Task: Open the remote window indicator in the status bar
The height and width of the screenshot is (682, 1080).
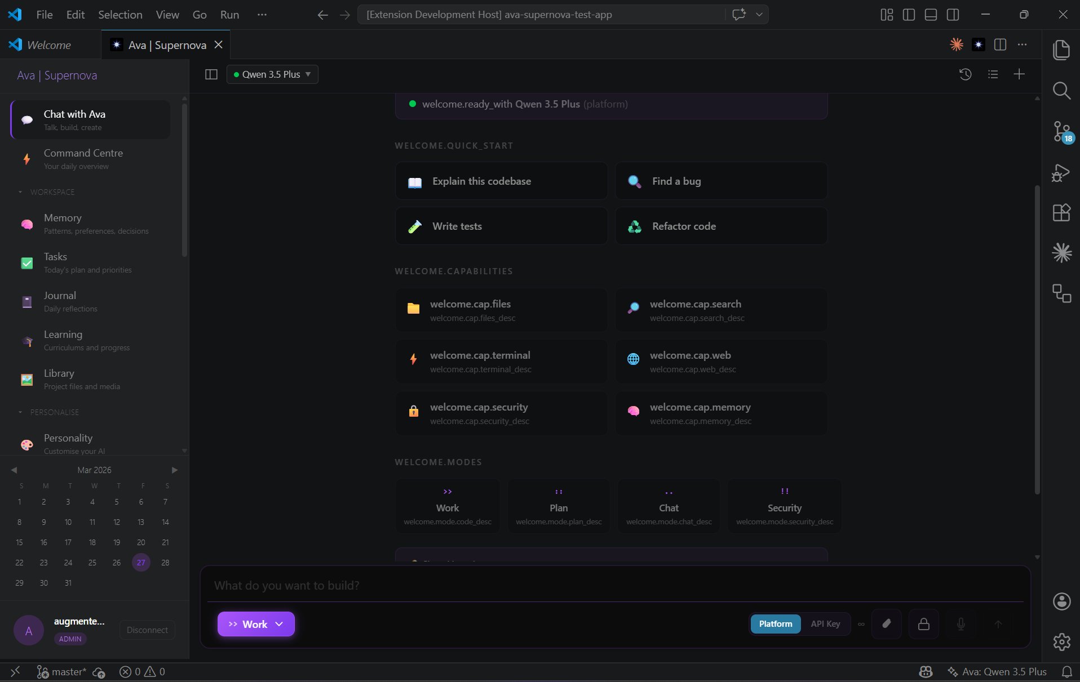Action: coord(15,671)
